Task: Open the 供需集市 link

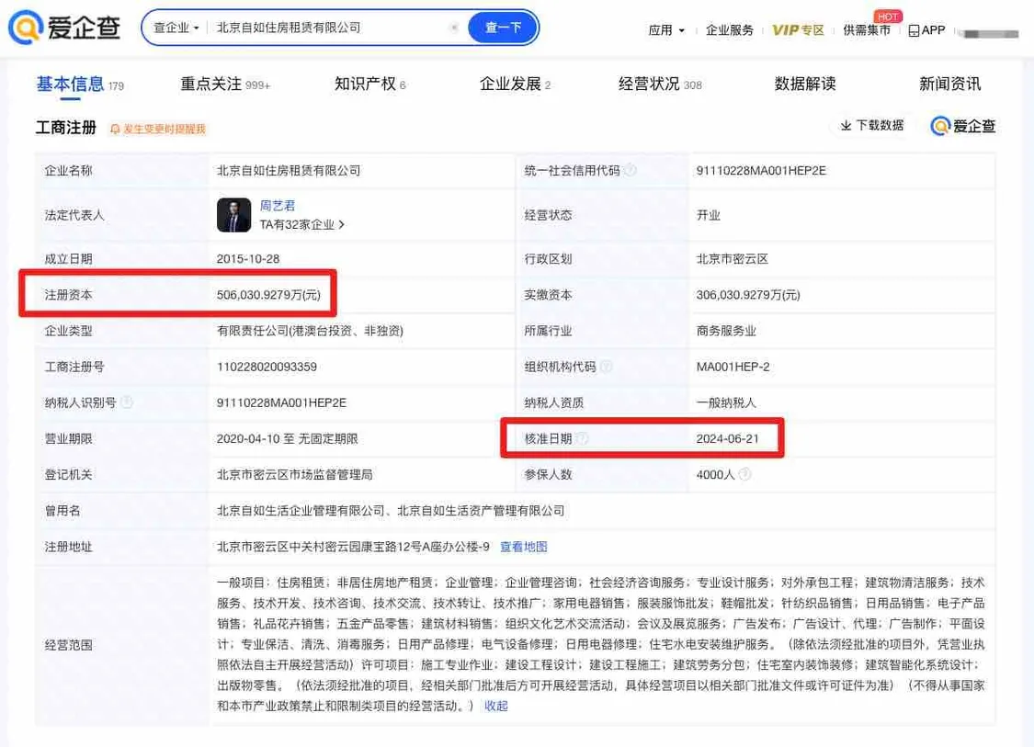Action: pos(867,30)
